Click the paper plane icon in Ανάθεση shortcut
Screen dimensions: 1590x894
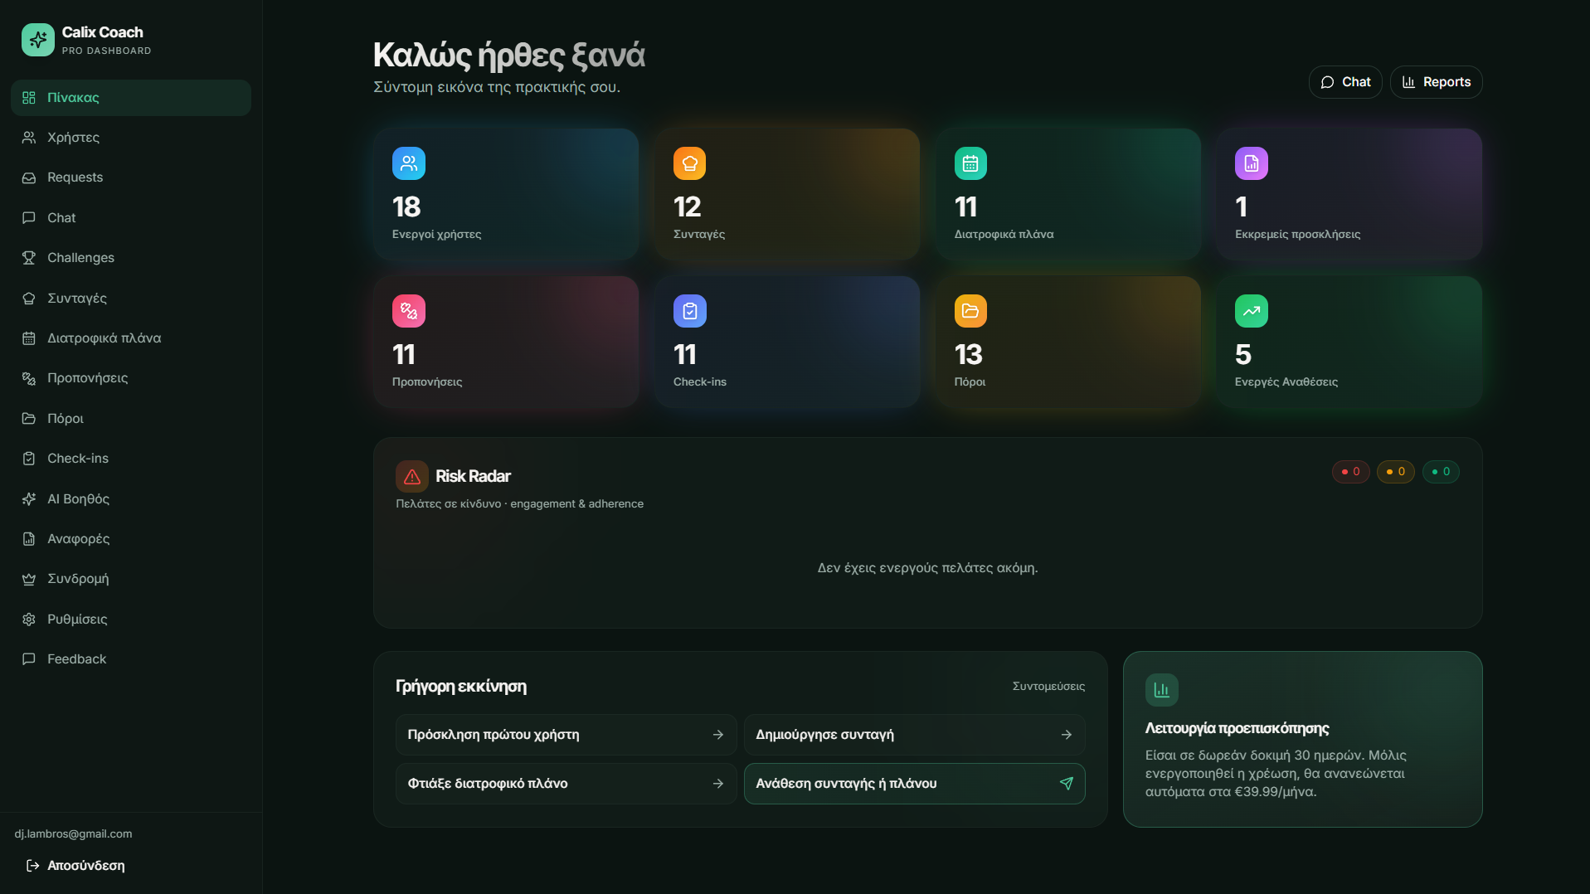(1067, 784)
